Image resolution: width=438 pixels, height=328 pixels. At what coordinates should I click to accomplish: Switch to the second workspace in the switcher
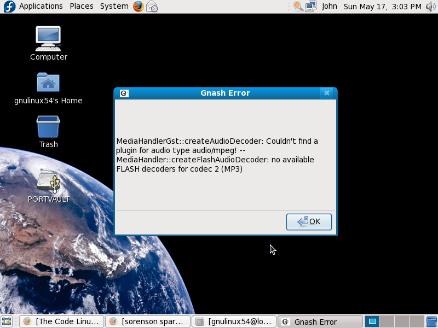(387, 321)
